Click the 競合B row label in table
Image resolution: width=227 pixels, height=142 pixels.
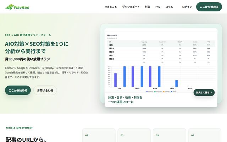[111, 52]
